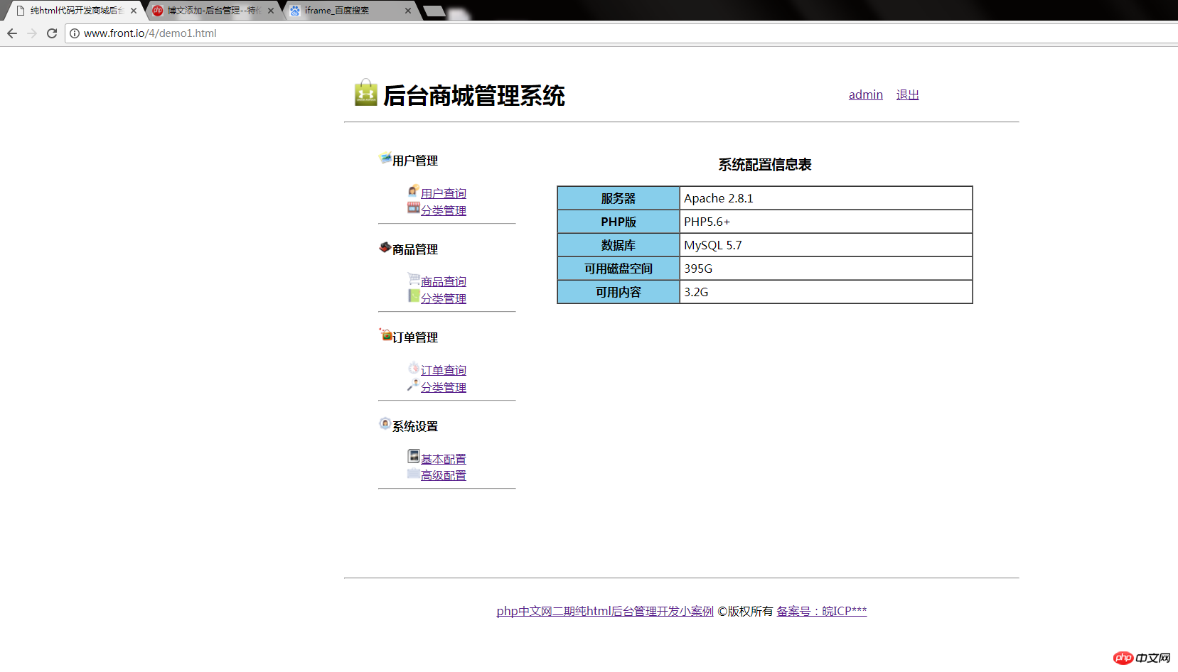Select the Apache 2.8.1 table cell
1178x672 pixels.
pyautogui.click(x=826, y=198)
